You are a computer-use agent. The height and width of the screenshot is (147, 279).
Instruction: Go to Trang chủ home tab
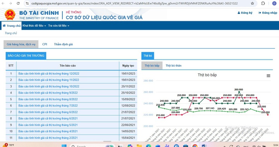[12, 26]
